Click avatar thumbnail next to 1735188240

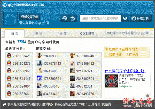coord(72,55)
